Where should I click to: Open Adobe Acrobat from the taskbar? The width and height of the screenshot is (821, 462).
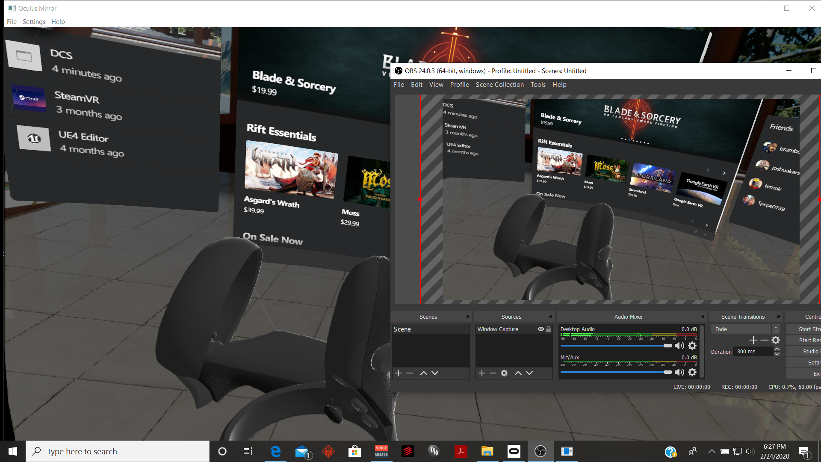pos(461,451)
